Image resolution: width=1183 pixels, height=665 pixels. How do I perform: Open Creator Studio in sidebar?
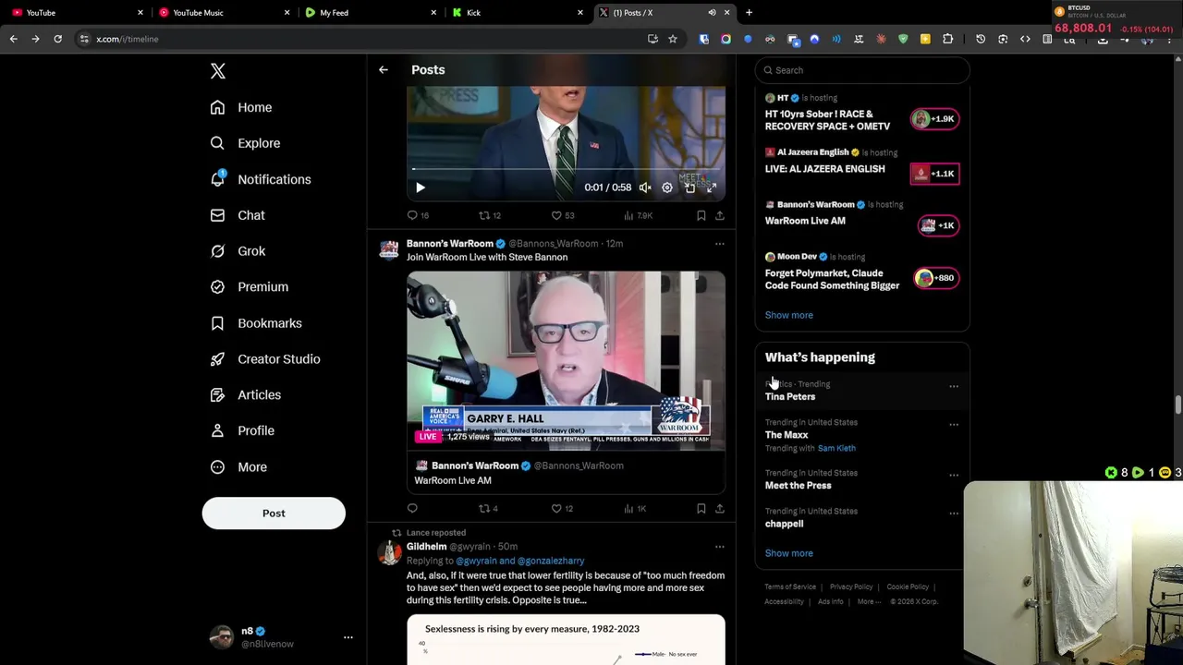click(265, 359)
